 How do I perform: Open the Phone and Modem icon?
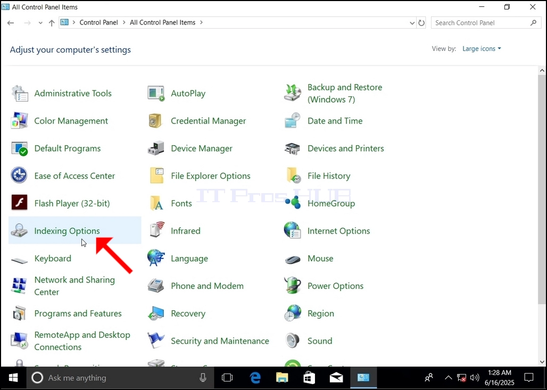(x=156, y=286)
